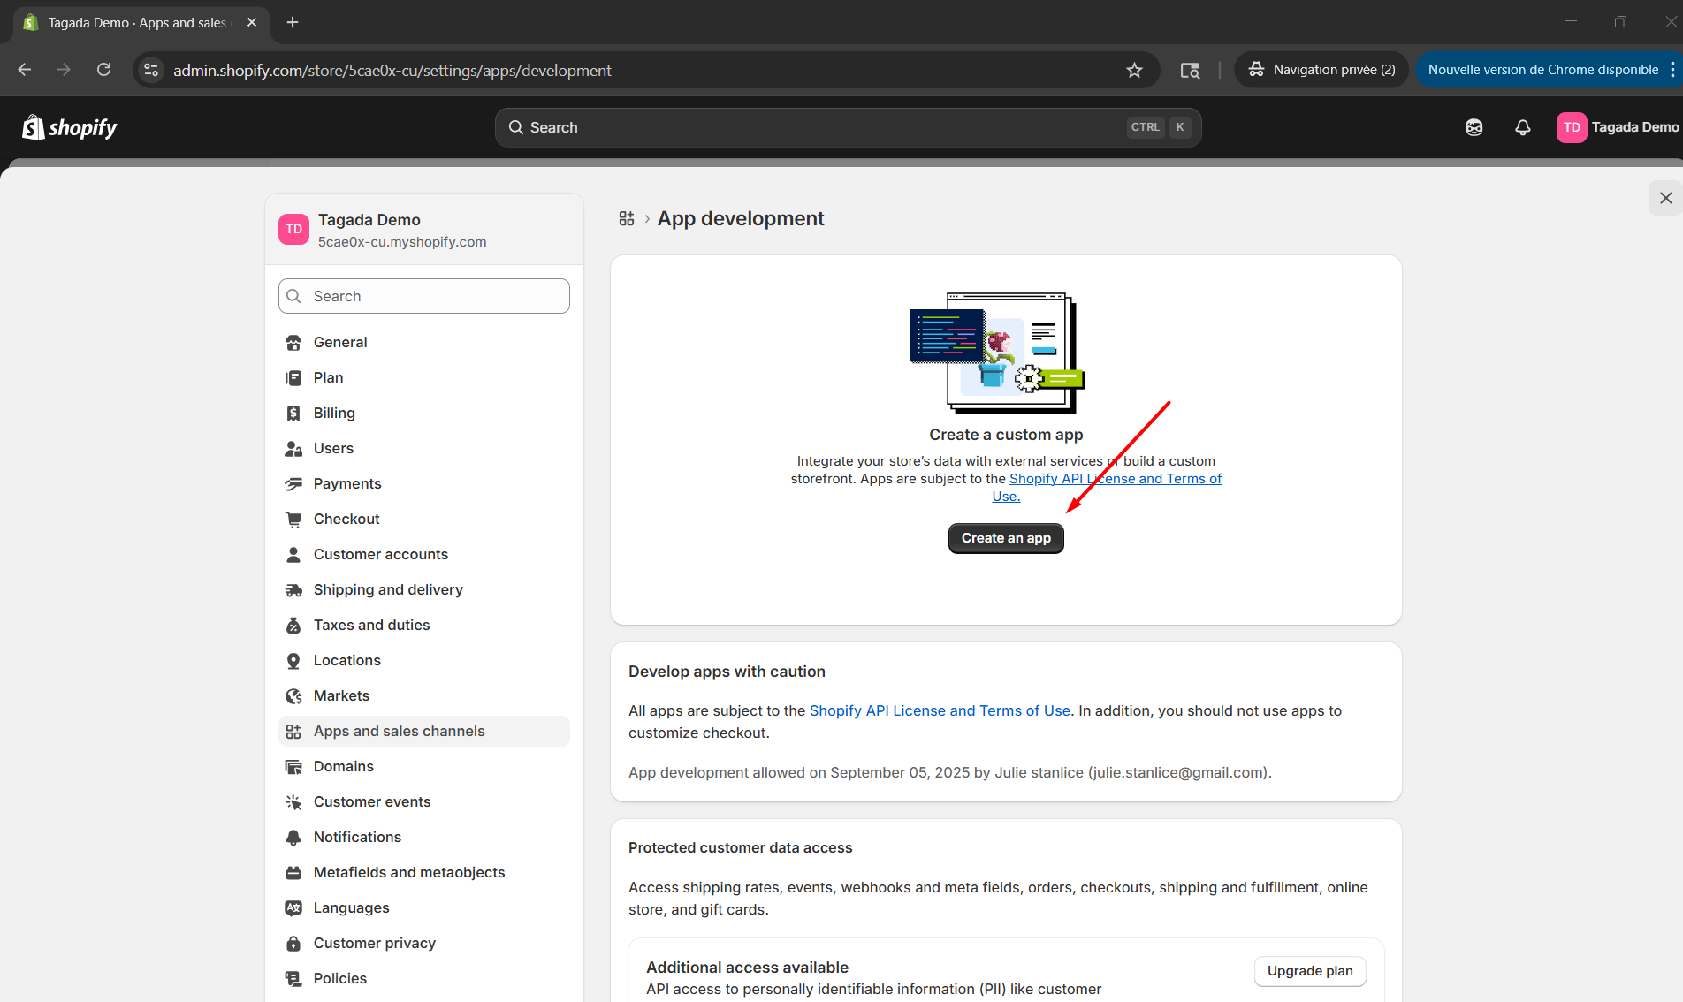Image resolution: width=1683 pixels, height=1002 pixels.
Task: Click the Markets globe icon
Action: coord(293,696)
